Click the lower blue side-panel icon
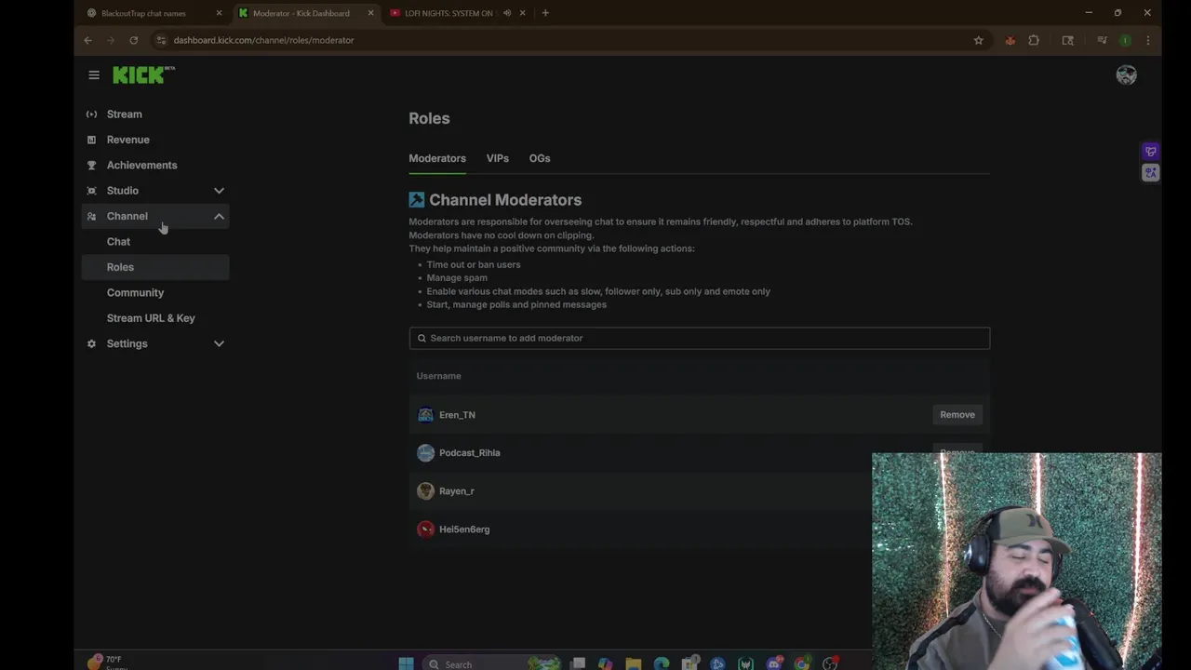The height and width of the screenshot is (670, 1191). coord(1151,172)
